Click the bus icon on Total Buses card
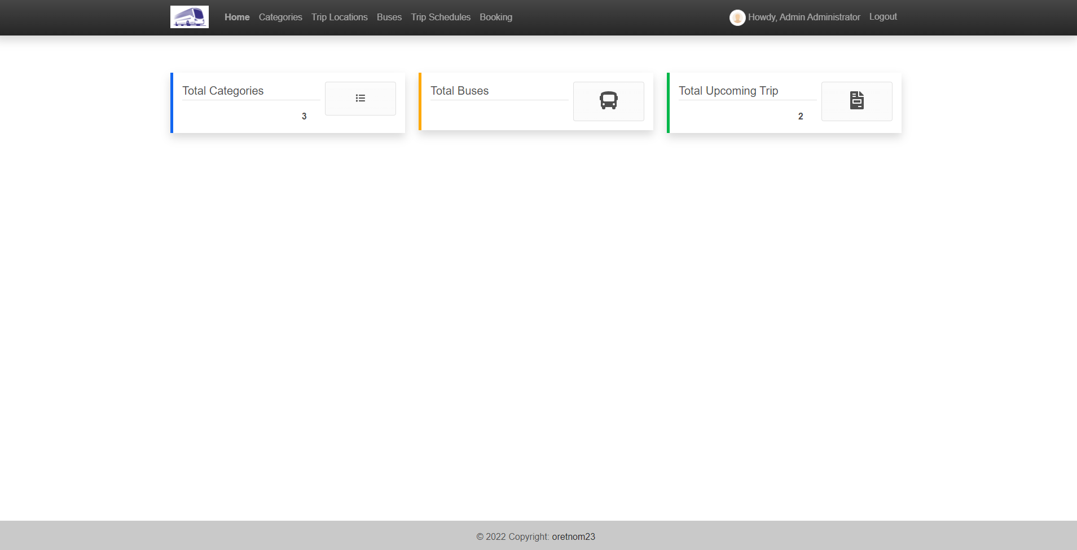Viewport: 1077px width, 550px height. [609, 100]
